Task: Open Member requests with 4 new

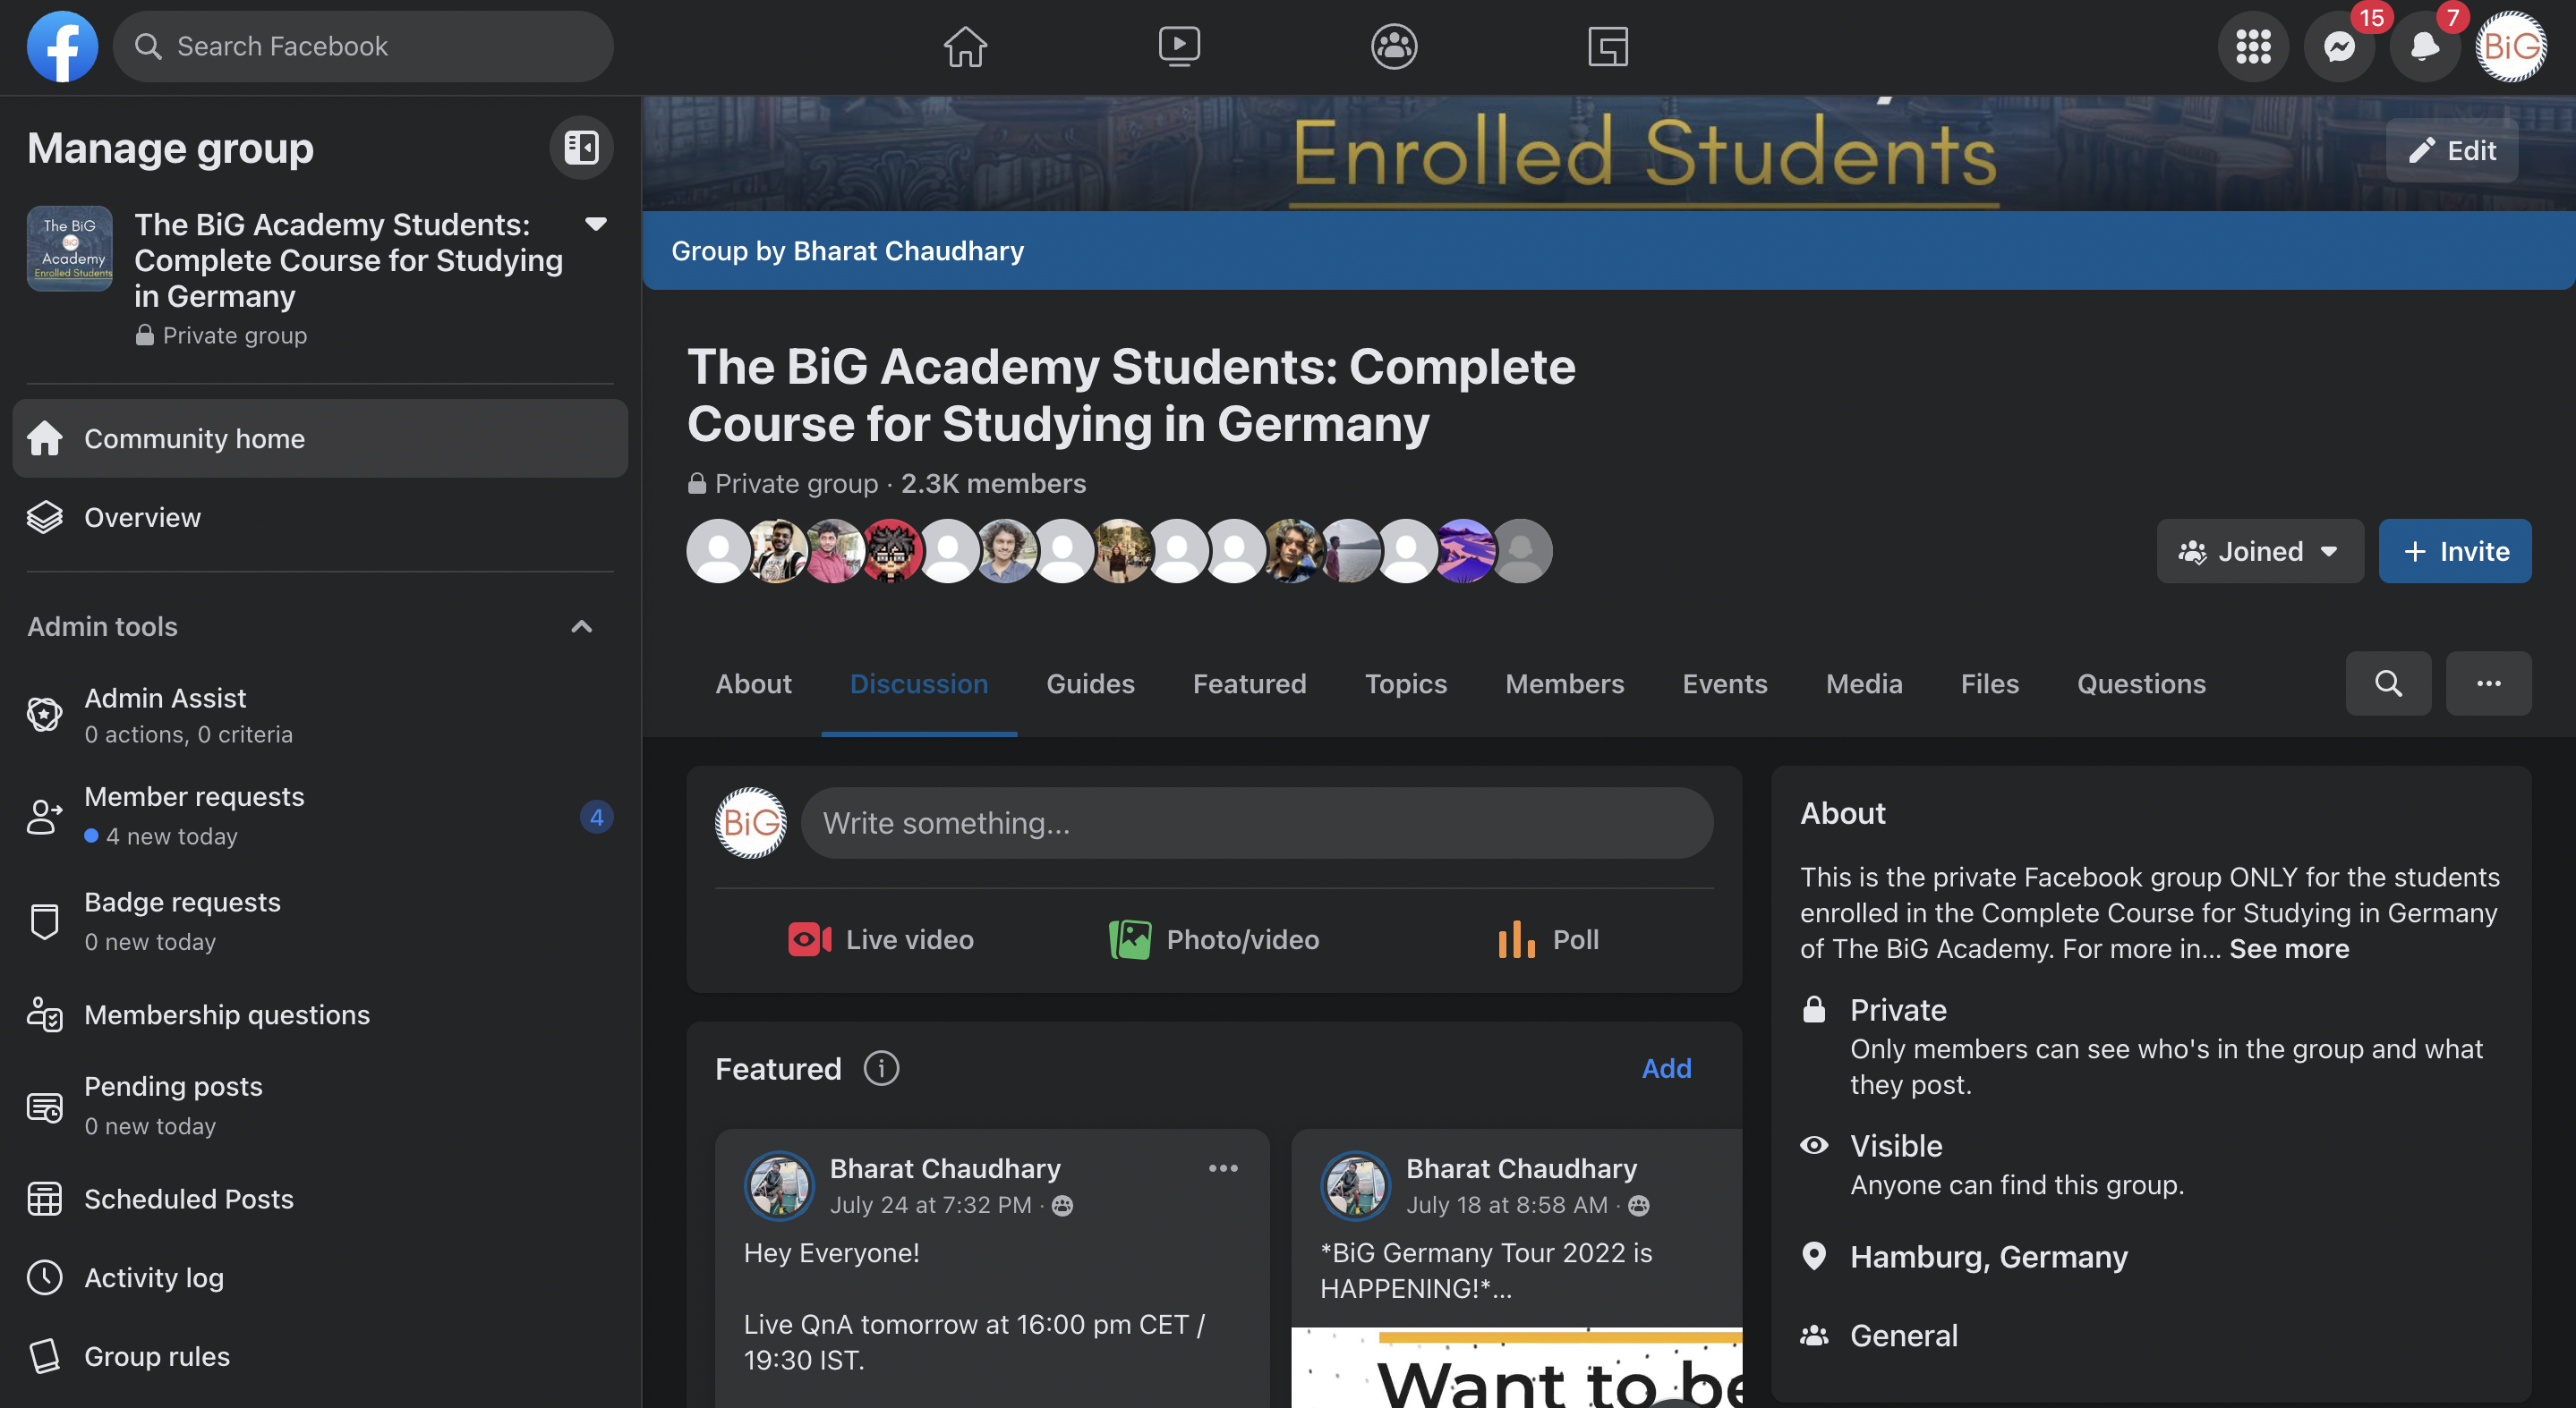Action: coord(320,816)
